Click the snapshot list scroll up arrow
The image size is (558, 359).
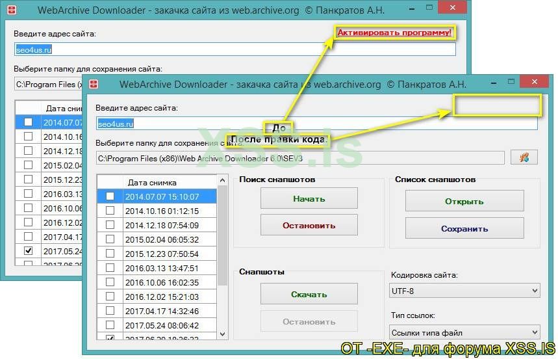(x=222, y=180)
